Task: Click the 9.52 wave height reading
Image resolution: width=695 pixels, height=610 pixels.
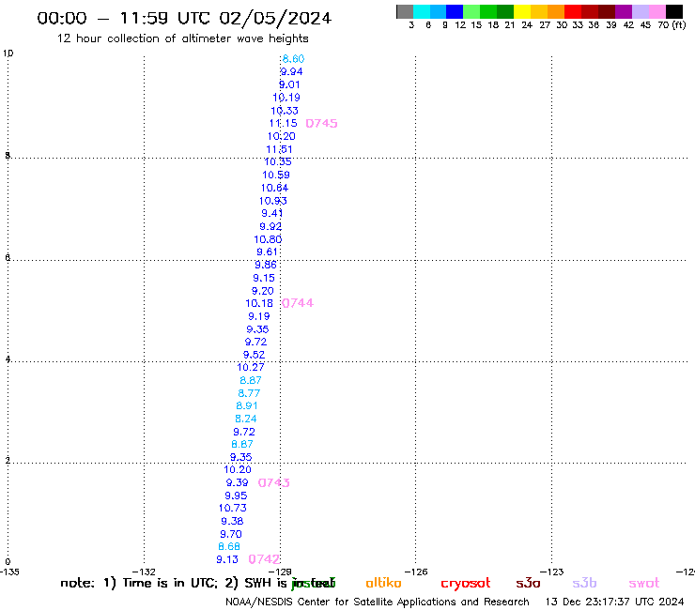Action: click(255, 355)
